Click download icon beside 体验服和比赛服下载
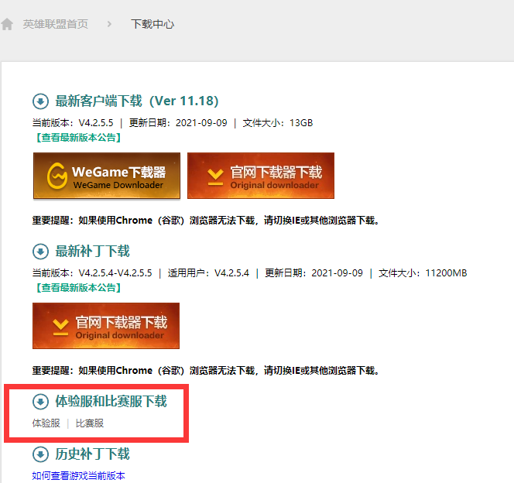The width and height of the screenshot is (514, 483). pyautogui.click(x=41, y=402)
